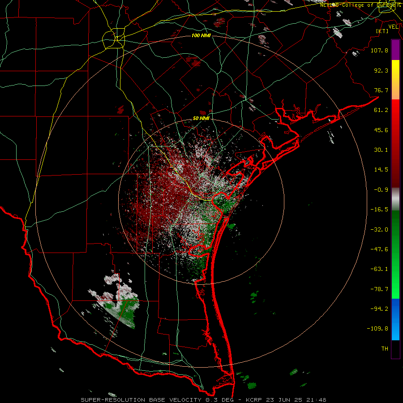The width and height of the screenshot is (403, 403).
Task: Click the '23 JUN 25 21:48' timestamp
Action: click(296, 400)
